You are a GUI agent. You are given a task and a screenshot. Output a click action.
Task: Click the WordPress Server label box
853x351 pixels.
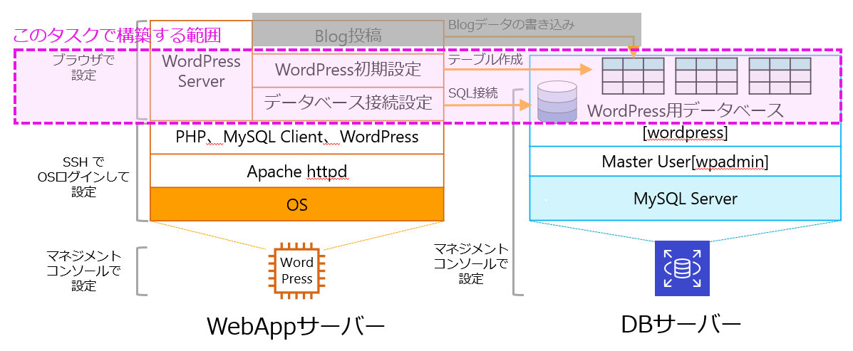tap(201, 71)
